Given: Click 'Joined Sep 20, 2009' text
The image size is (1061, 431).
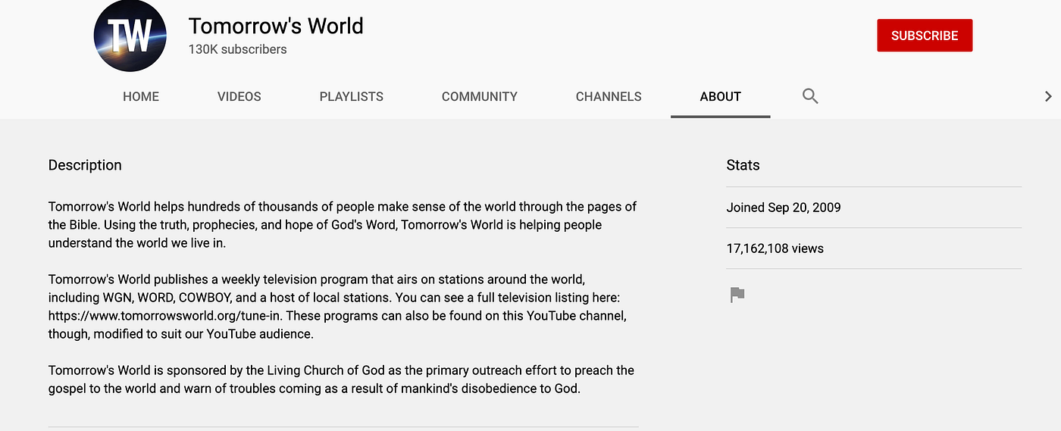Looking at the screenshot, I should click(784, 208).
